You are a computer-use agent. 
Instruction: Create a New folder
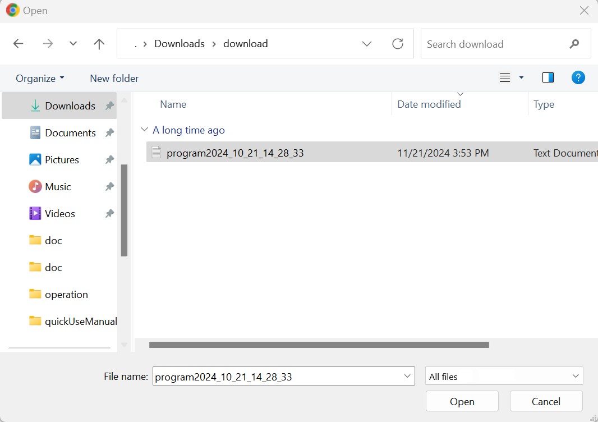tap(114, 78)
